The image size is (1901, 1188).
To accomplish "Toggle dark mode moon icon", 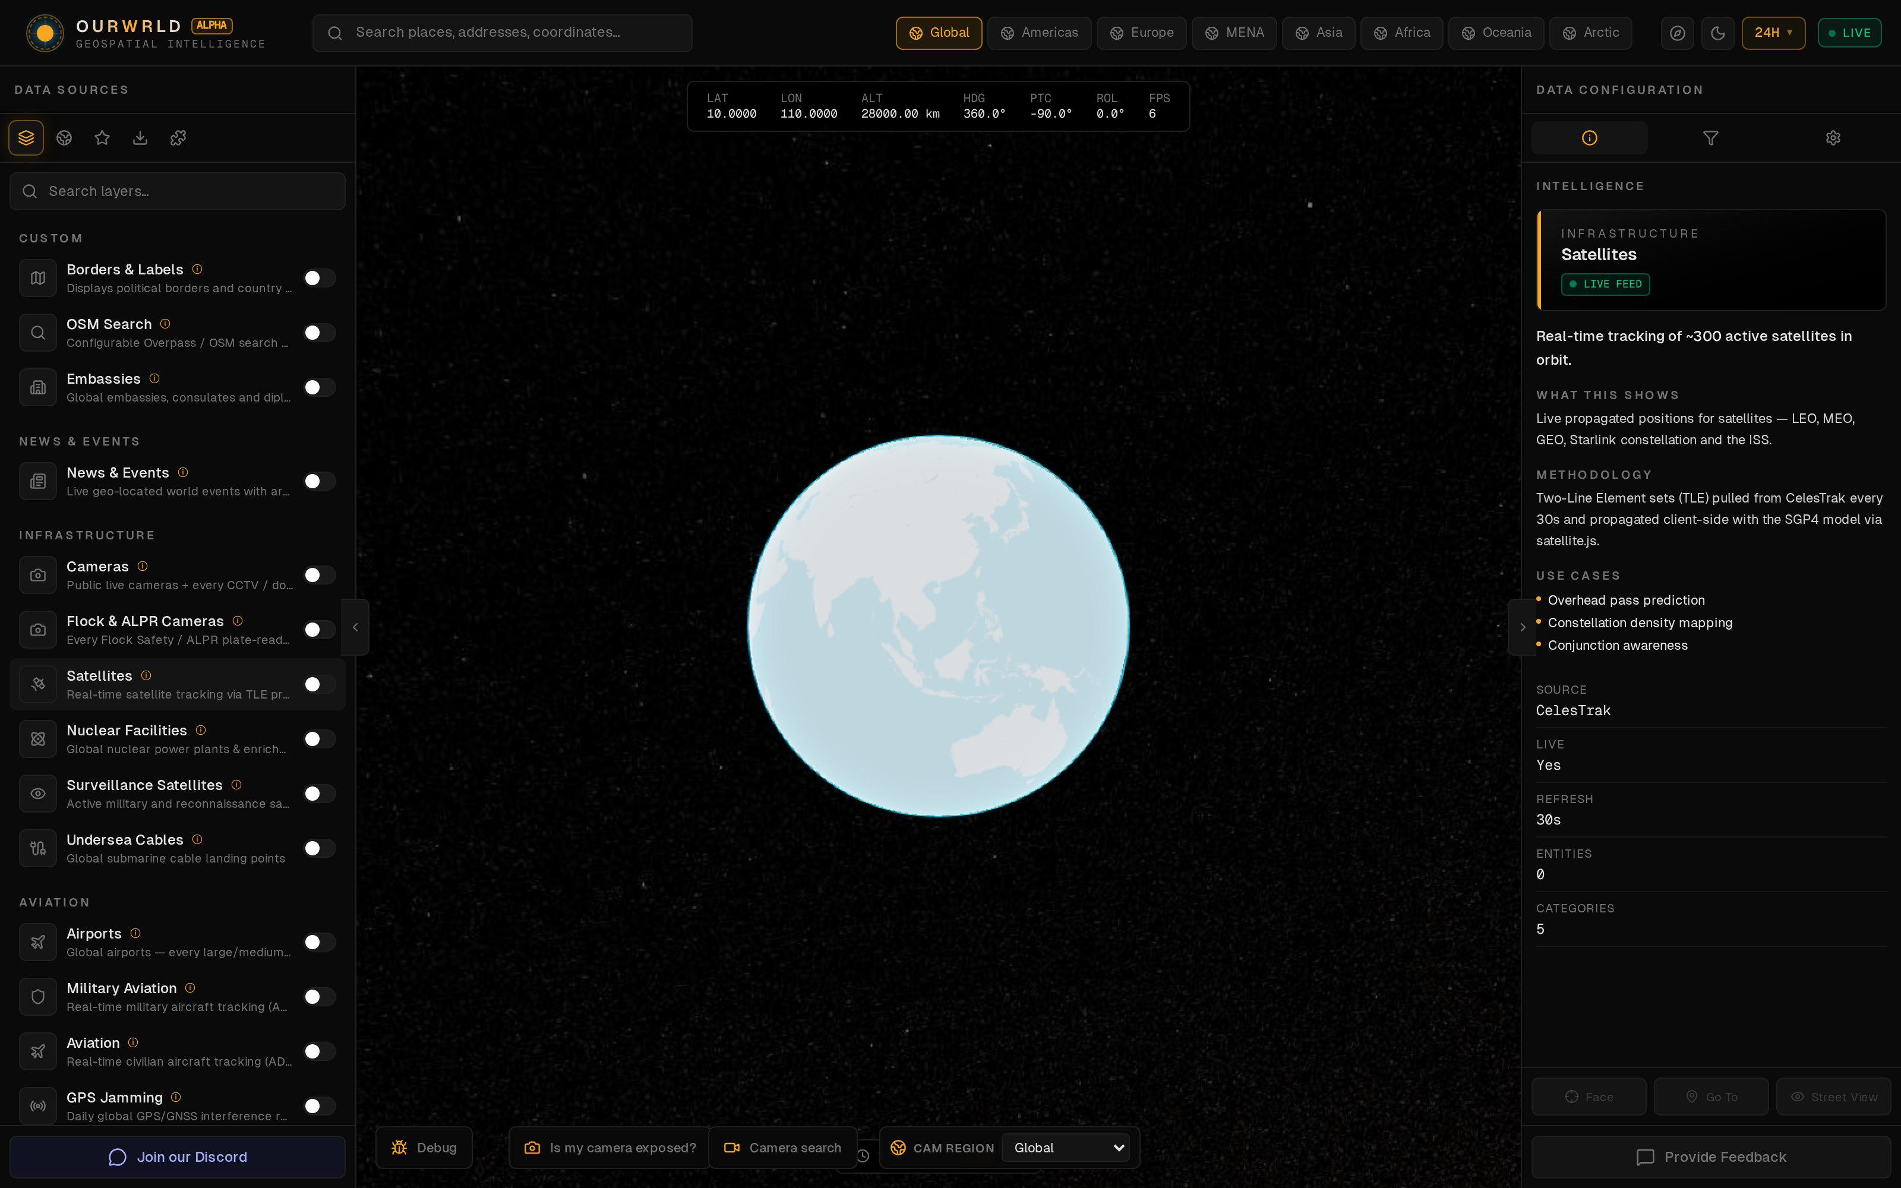I will click(x=1717, y=33).
